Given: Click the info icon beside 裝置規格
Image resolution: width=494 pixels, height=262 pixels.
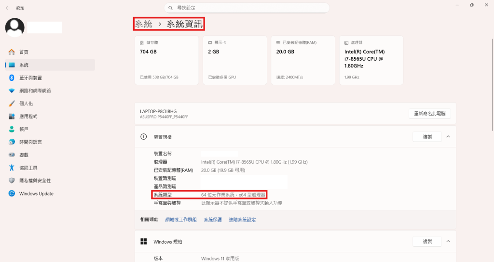Looking at the screenshot, I should 144,136.
